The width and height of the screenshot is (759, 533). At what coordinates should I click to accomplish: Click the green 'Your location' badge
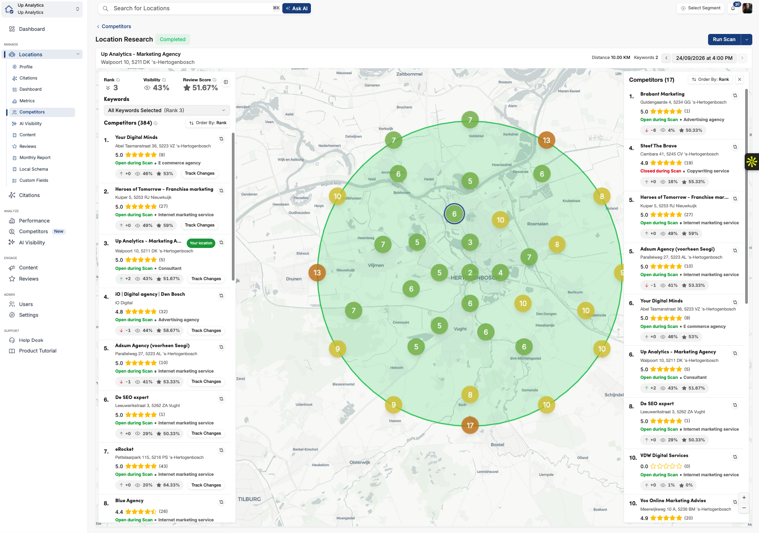201,243
